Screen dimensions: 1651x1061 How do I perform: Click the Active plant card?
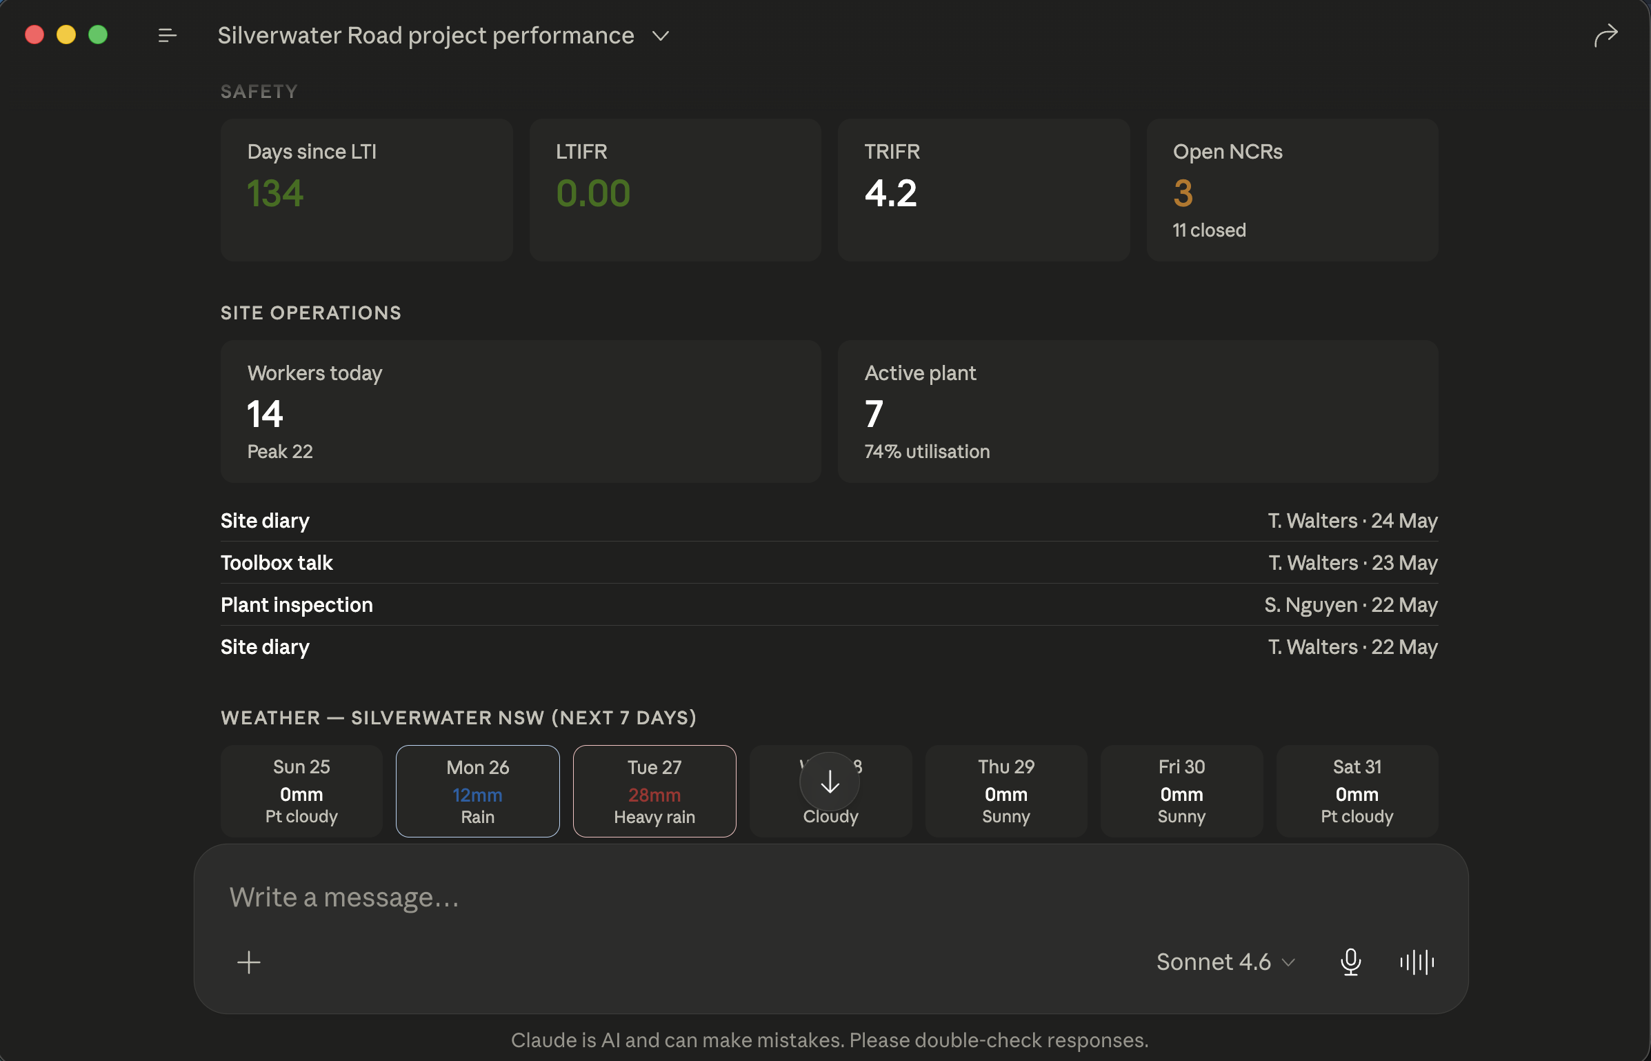point(1138,411)
